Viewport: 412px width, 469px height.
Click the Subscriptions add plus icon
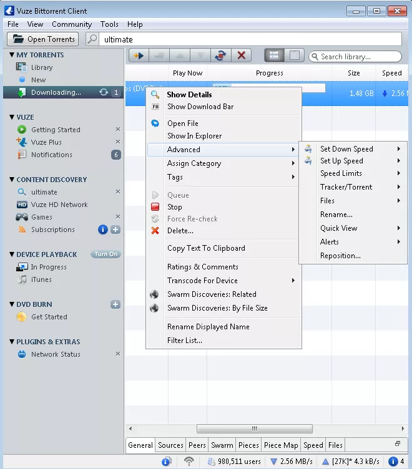[115, 230]
